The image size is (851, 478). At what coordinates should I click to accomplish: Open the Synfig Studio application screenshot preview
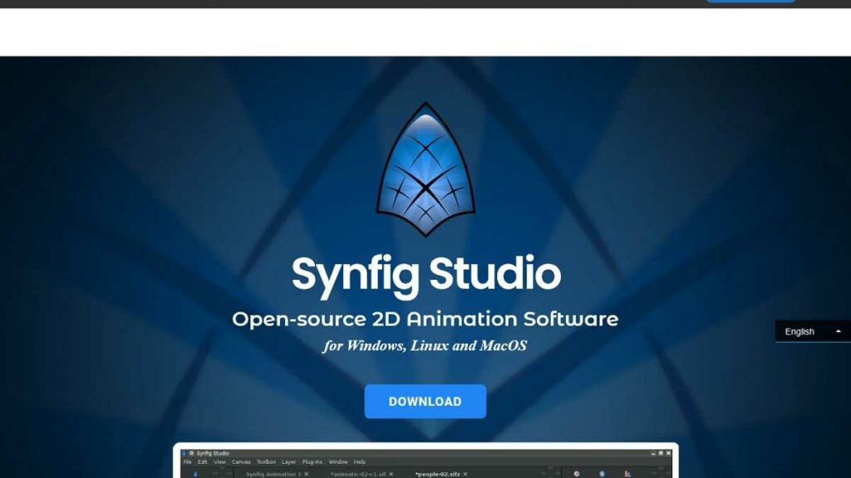tap(425, 461)
